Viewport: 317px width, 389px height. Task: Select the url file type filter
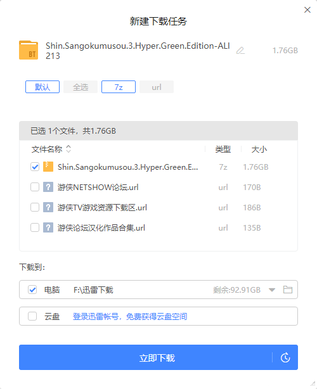[157, 87]
